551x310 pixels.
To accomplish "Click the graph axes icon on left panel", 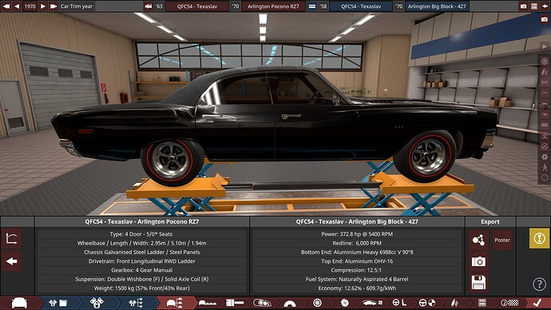I will pyautogui.click(x=12, y=239).
